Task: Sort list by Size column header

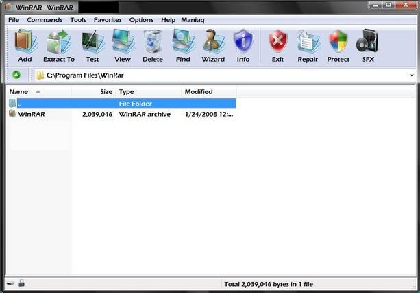Action: (93, 92)
